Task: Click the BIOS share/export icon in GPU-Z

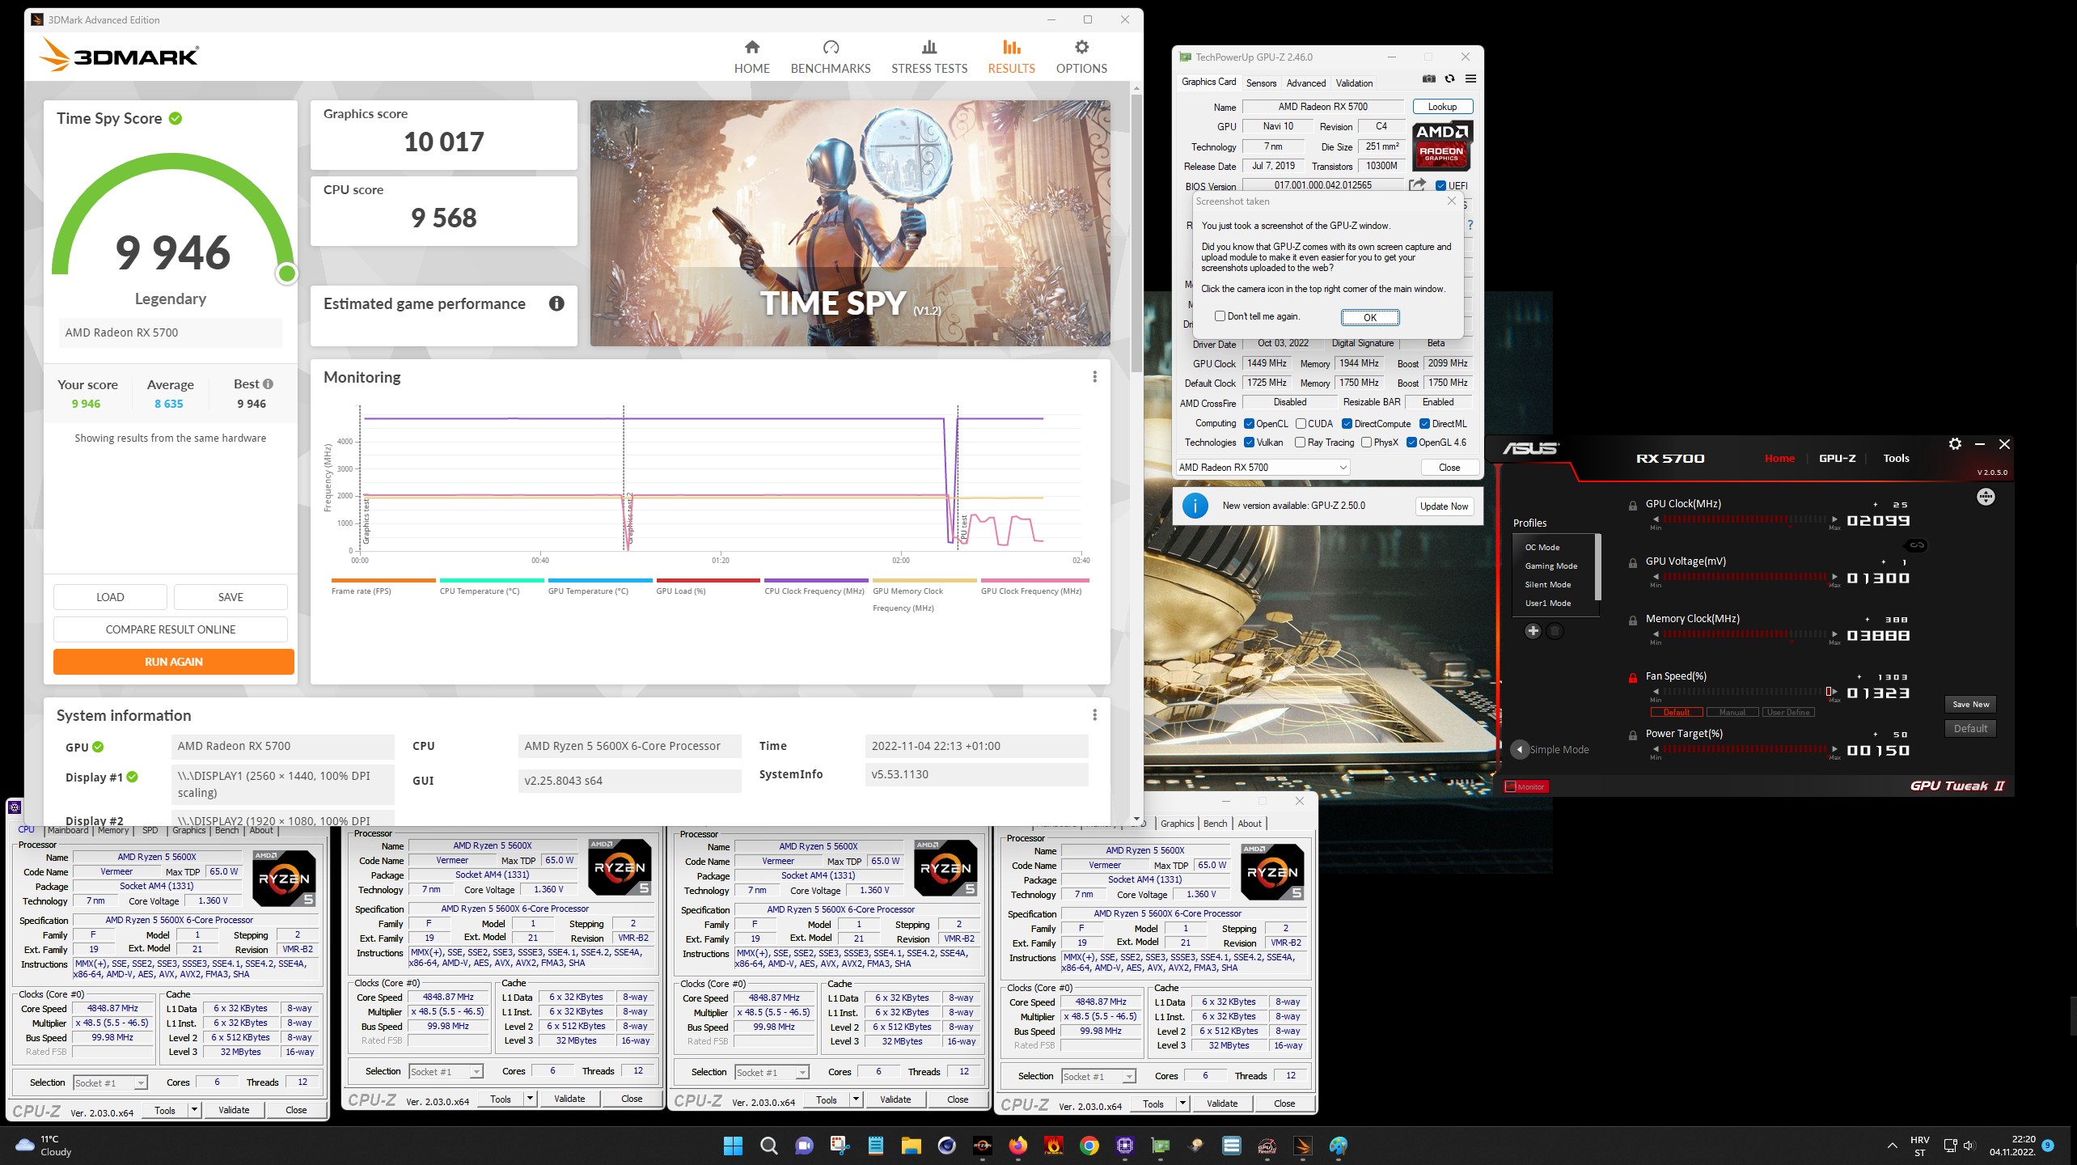Action: (1417, 185)
